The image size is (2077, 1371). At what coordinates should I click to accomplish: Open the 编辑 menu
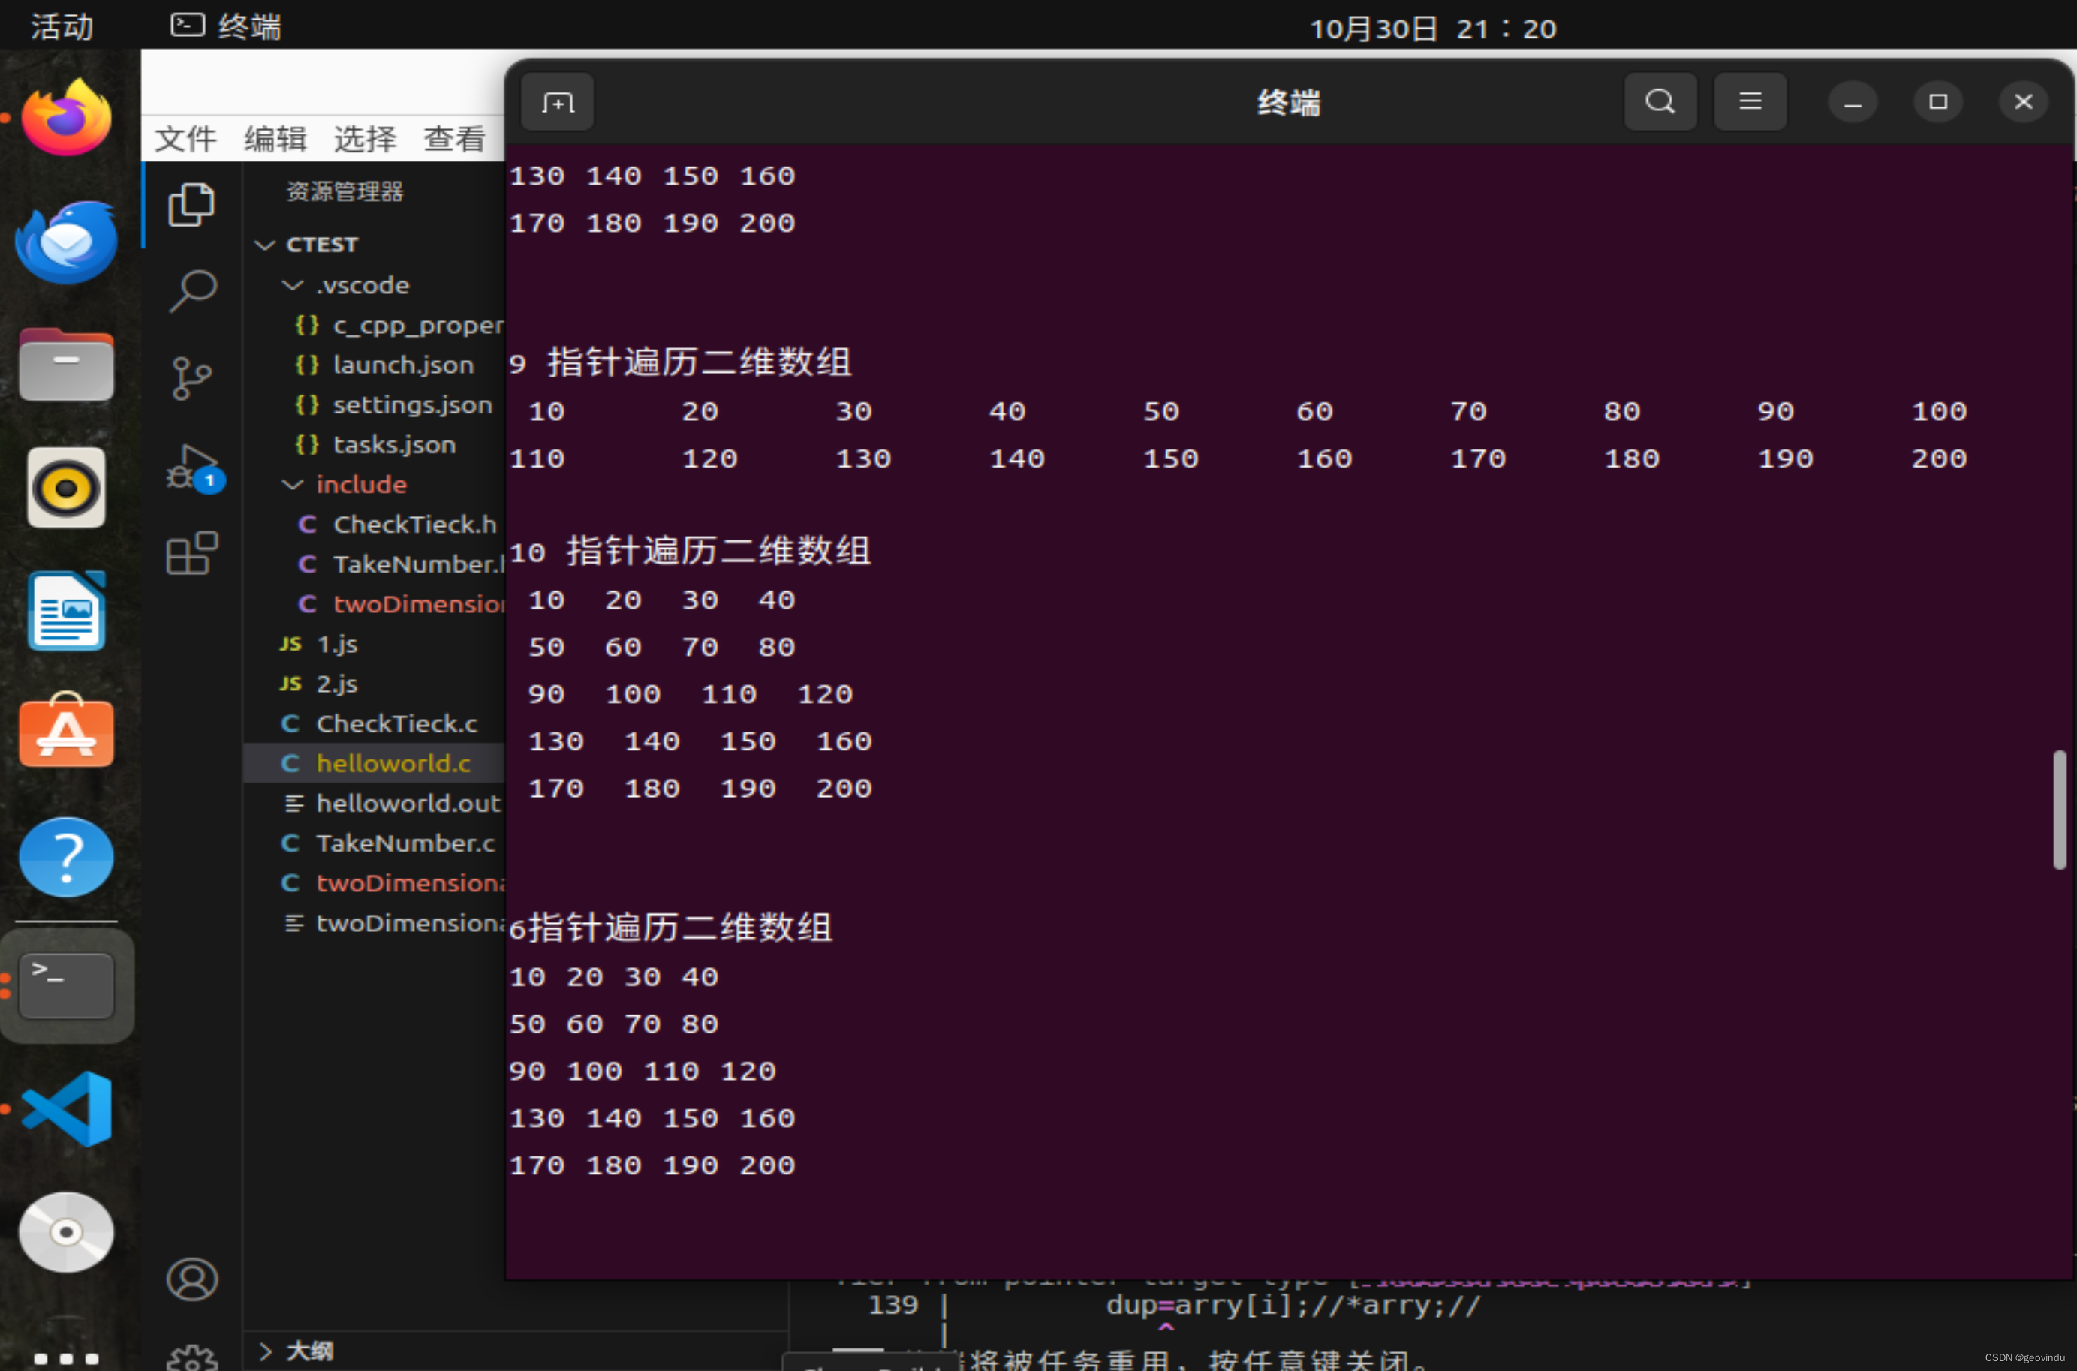pos(275,138)
